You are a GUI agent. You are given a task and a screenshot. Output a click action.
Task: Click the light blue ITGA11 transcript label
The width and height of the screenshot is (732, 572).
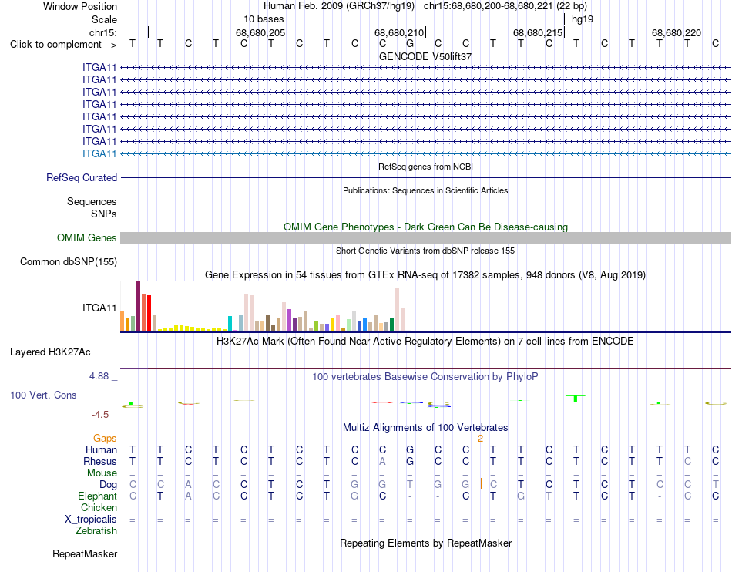pyautogui.click(x=99, y=153)
